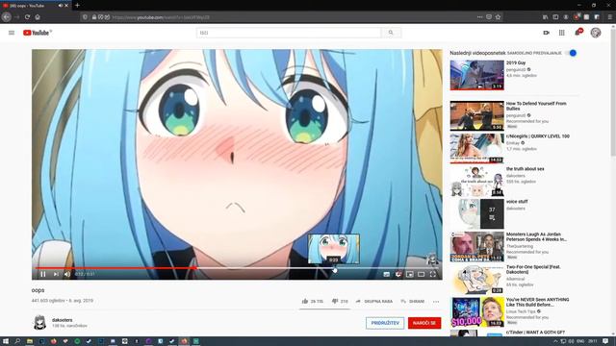Click the magnifier search button
Image resolution: width=616 pixels, height=346 pixels.
[x=391, y=33]
